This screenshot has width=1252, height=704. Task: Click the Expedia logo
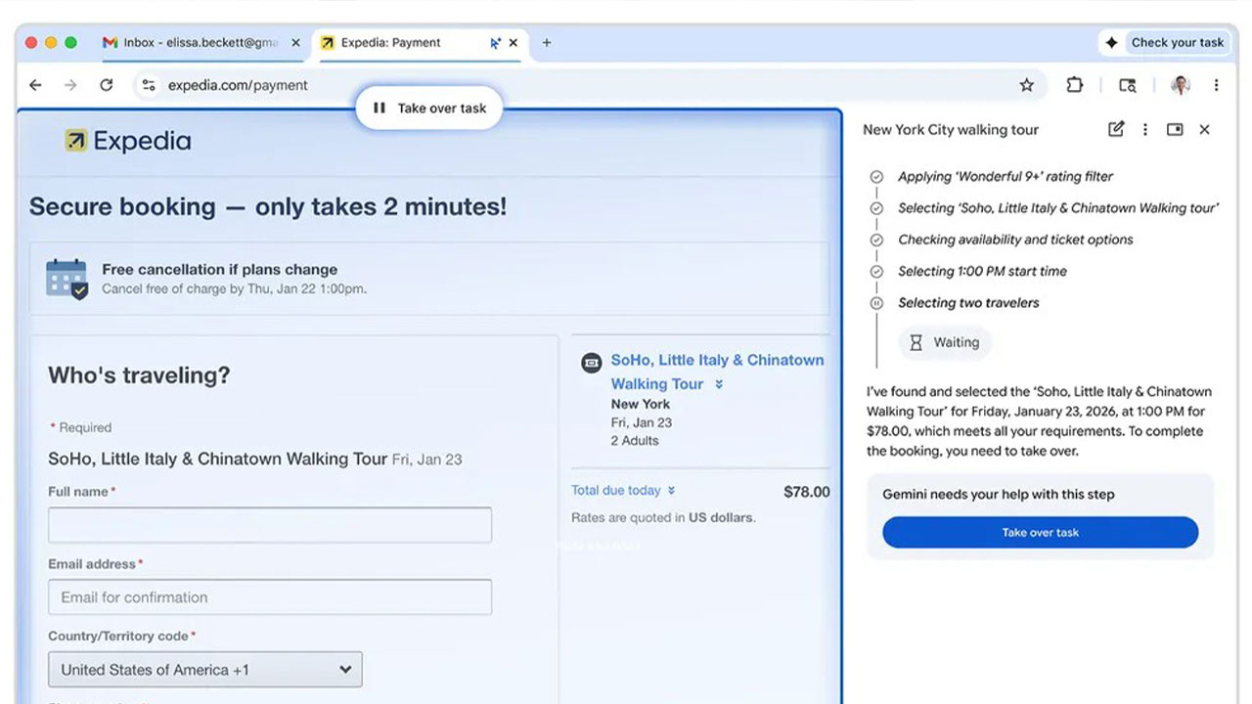pos(128,141)
